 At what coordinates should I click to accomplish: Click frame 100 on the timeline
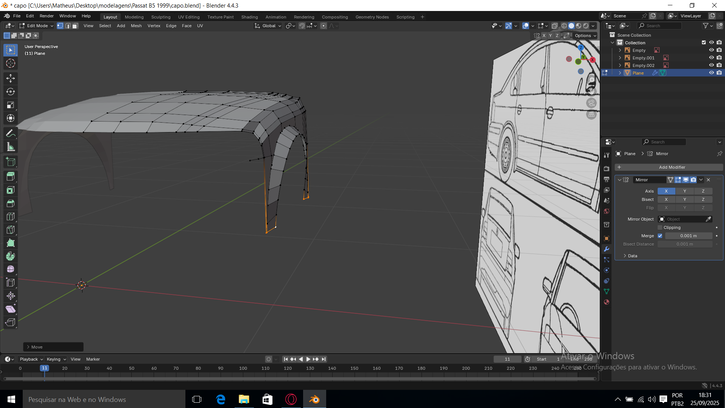coord(243,368)
